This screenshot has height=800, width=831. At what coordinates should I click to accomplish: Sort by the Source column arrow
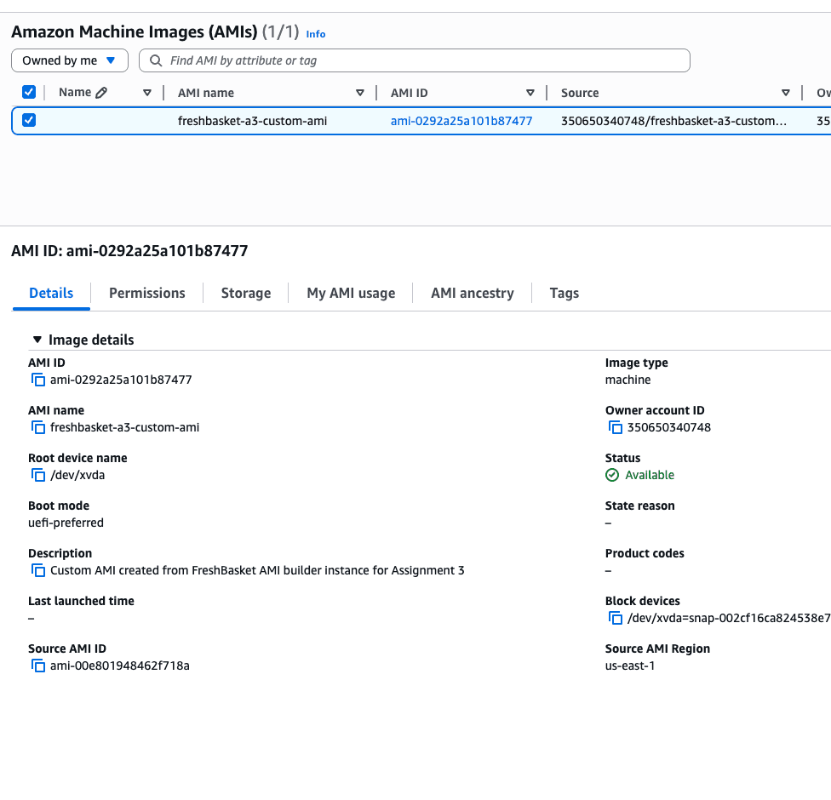pos(786,93)
